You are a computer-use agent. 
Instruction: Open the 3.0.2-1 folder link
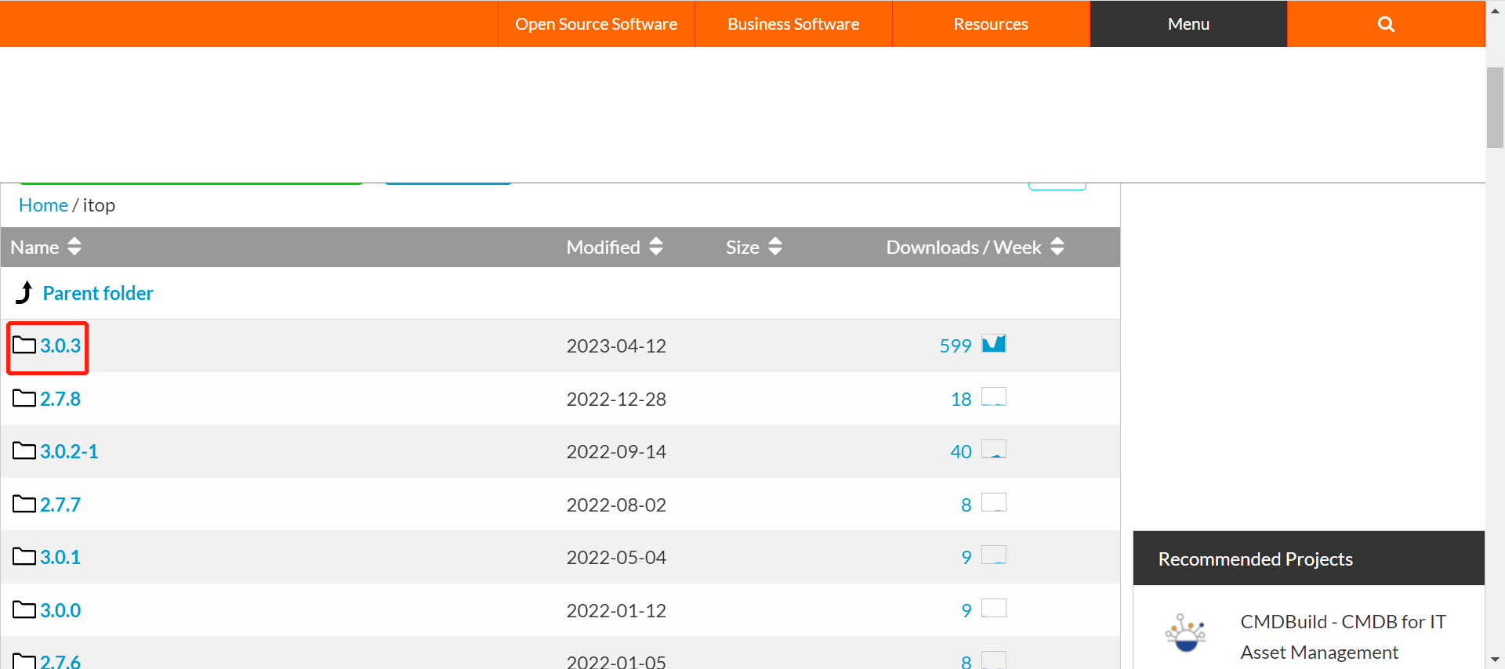tap(69, 451)
